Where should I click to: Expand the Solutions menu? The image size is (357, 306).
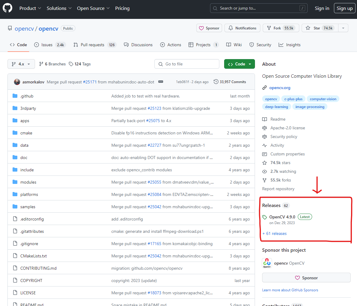(59, 8)
